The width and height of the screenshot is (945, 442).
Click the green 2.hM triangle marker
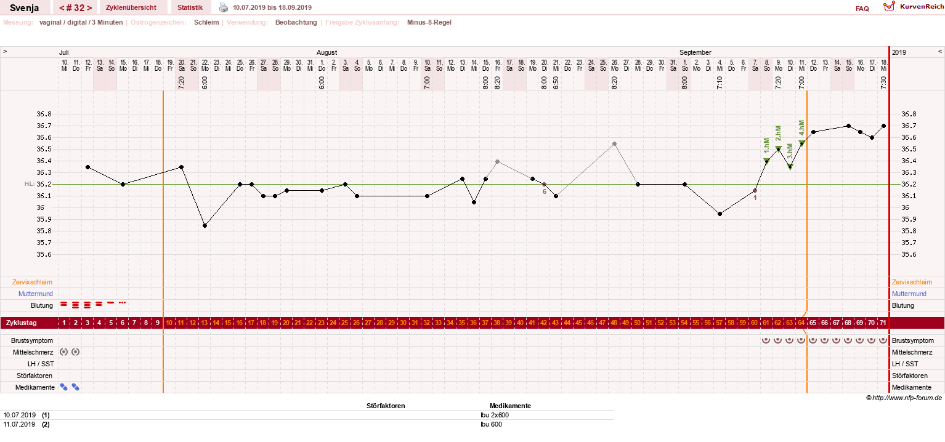pos(778,149)
